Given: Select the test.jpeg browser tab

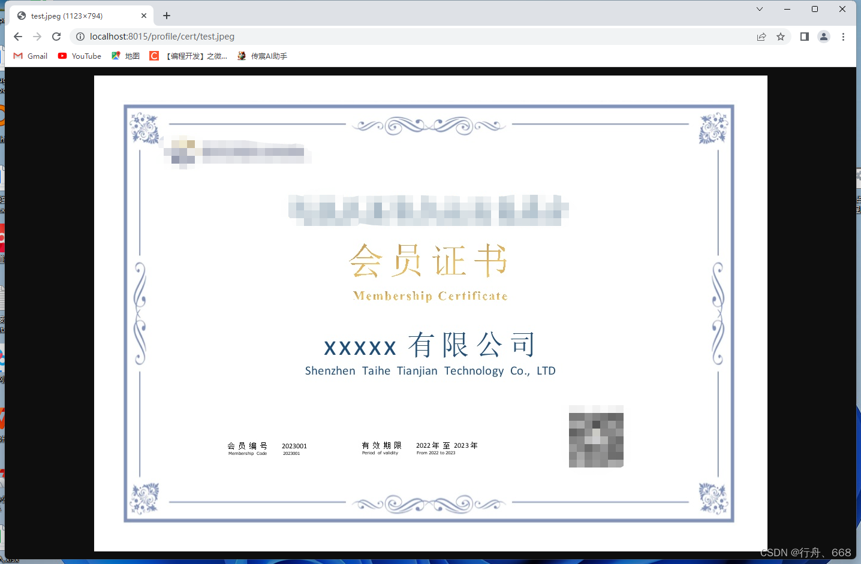Looking at the screenshot, I should click(x=78, y=16).
